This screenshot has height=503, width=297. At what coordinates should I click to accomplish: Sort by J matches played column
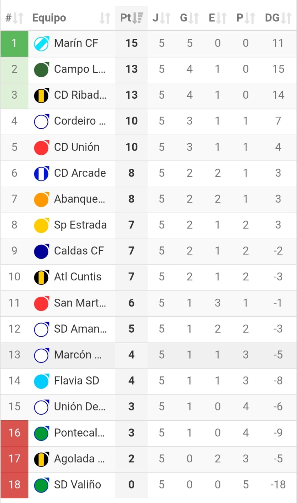pos(161,18)
